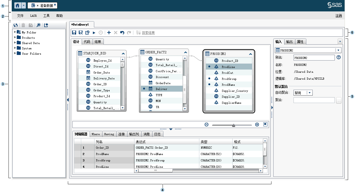Run the query with the play icon
Image resolution: width=355 pixels, height=193 pixels.
(94, 32)
